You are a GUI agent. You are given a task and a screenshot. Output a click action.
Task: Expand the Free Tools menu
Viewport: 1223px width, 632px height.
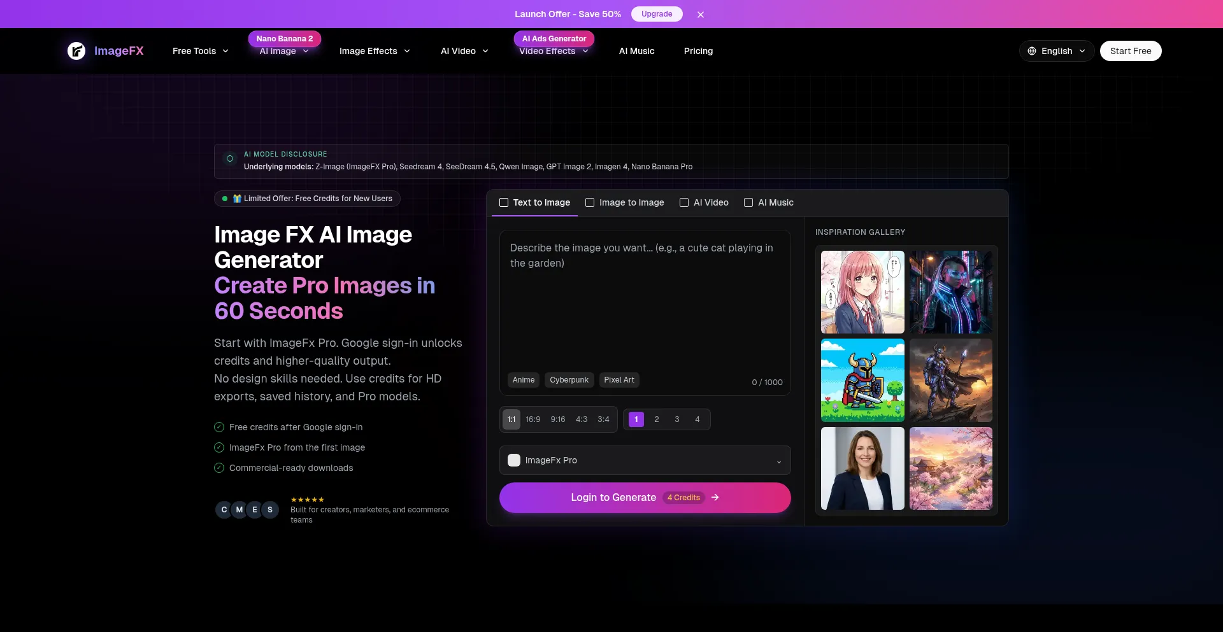pos(201,51)
